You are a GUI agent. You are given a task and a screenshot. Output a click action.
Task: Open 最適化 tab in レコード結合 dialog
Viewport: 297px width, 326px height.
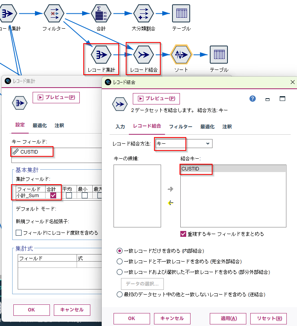207,126
